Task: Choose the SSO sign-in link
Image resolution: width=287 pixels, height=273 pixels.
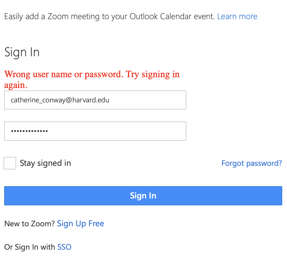Action: click(64, 247)
